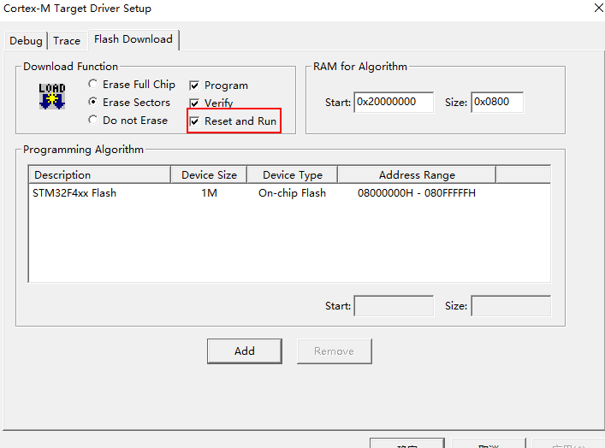Click Programming Algorithm Size field
Image resolution: width=605 pixels, height=448 pixels.
point(511,306)
